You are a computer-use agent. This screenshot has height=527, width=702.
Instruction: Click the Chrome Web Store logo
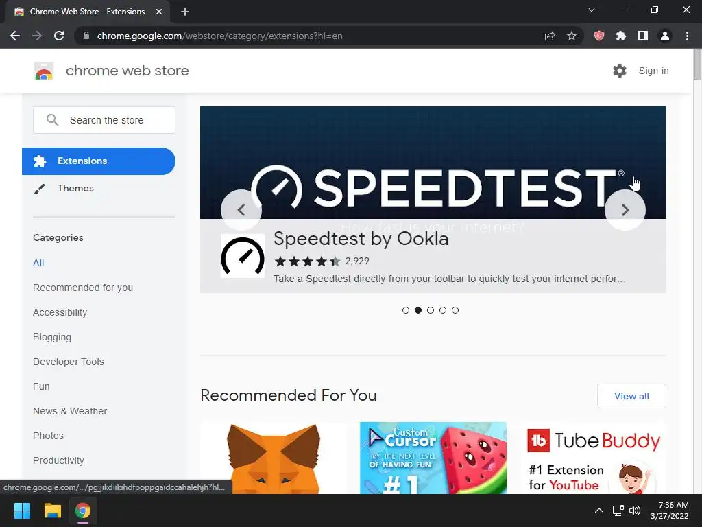[44, 71]
